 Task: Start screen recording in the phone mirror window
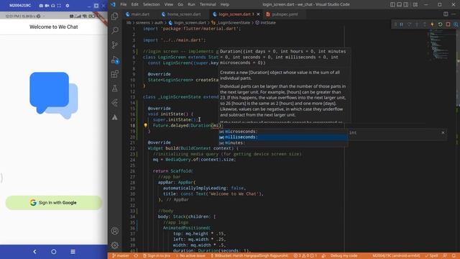pyautogui.click(x=47, y=6)
